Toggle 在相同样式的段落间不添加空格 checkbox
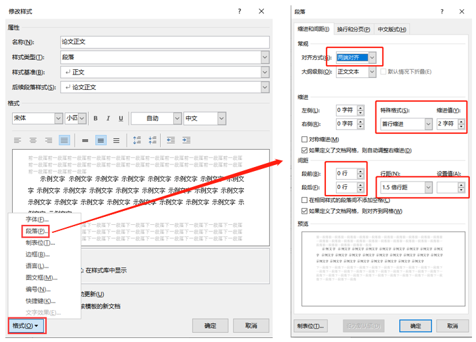Image resolution: width=476 pixels, height=342 pixels. coord(305,200)
